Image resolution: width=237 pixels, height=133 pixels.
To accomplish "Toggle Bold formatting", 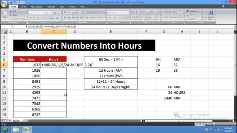I will point(30,18).
